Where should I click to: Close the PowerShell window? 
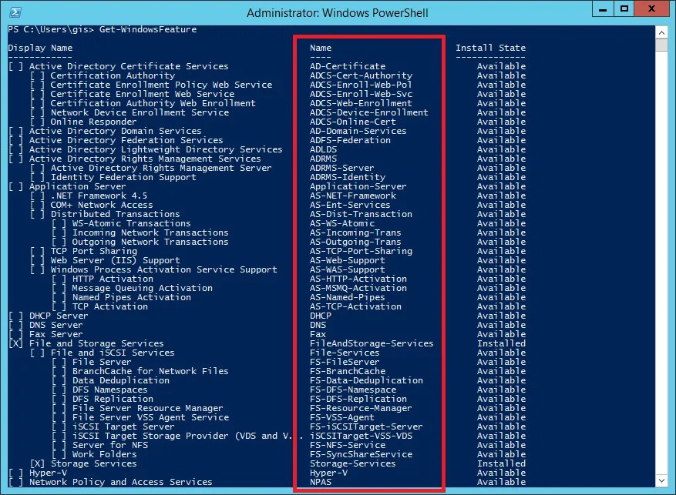[x=652, y=9]
